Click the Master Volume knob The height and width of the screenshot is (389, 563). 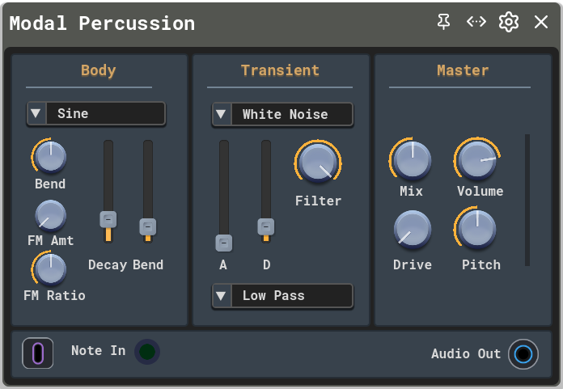point(477,159)
